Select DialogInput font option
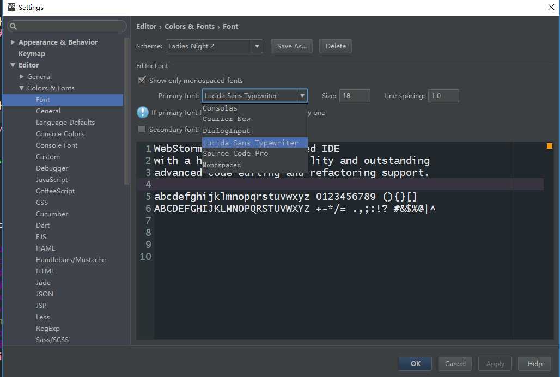The height and width of the screenshot is (377, 560). click(254, 131)
